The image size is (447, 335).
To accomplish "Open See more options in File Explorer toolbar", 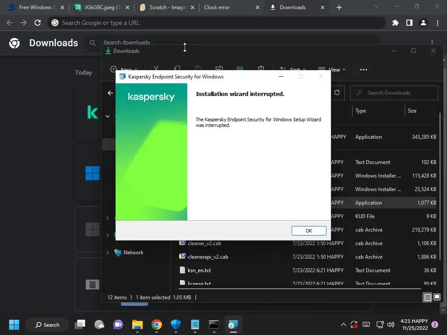I will click(364, 69).
